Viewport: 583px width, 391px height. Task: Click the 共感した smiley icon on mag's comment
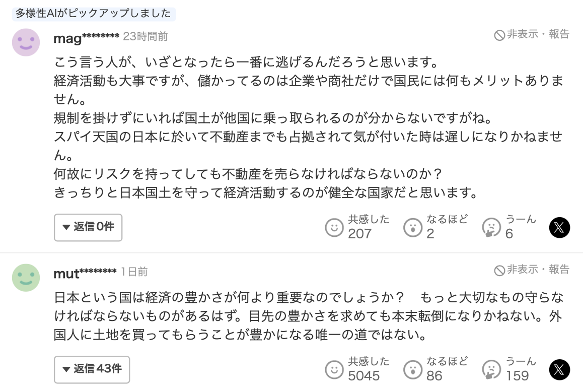[334, 228]
